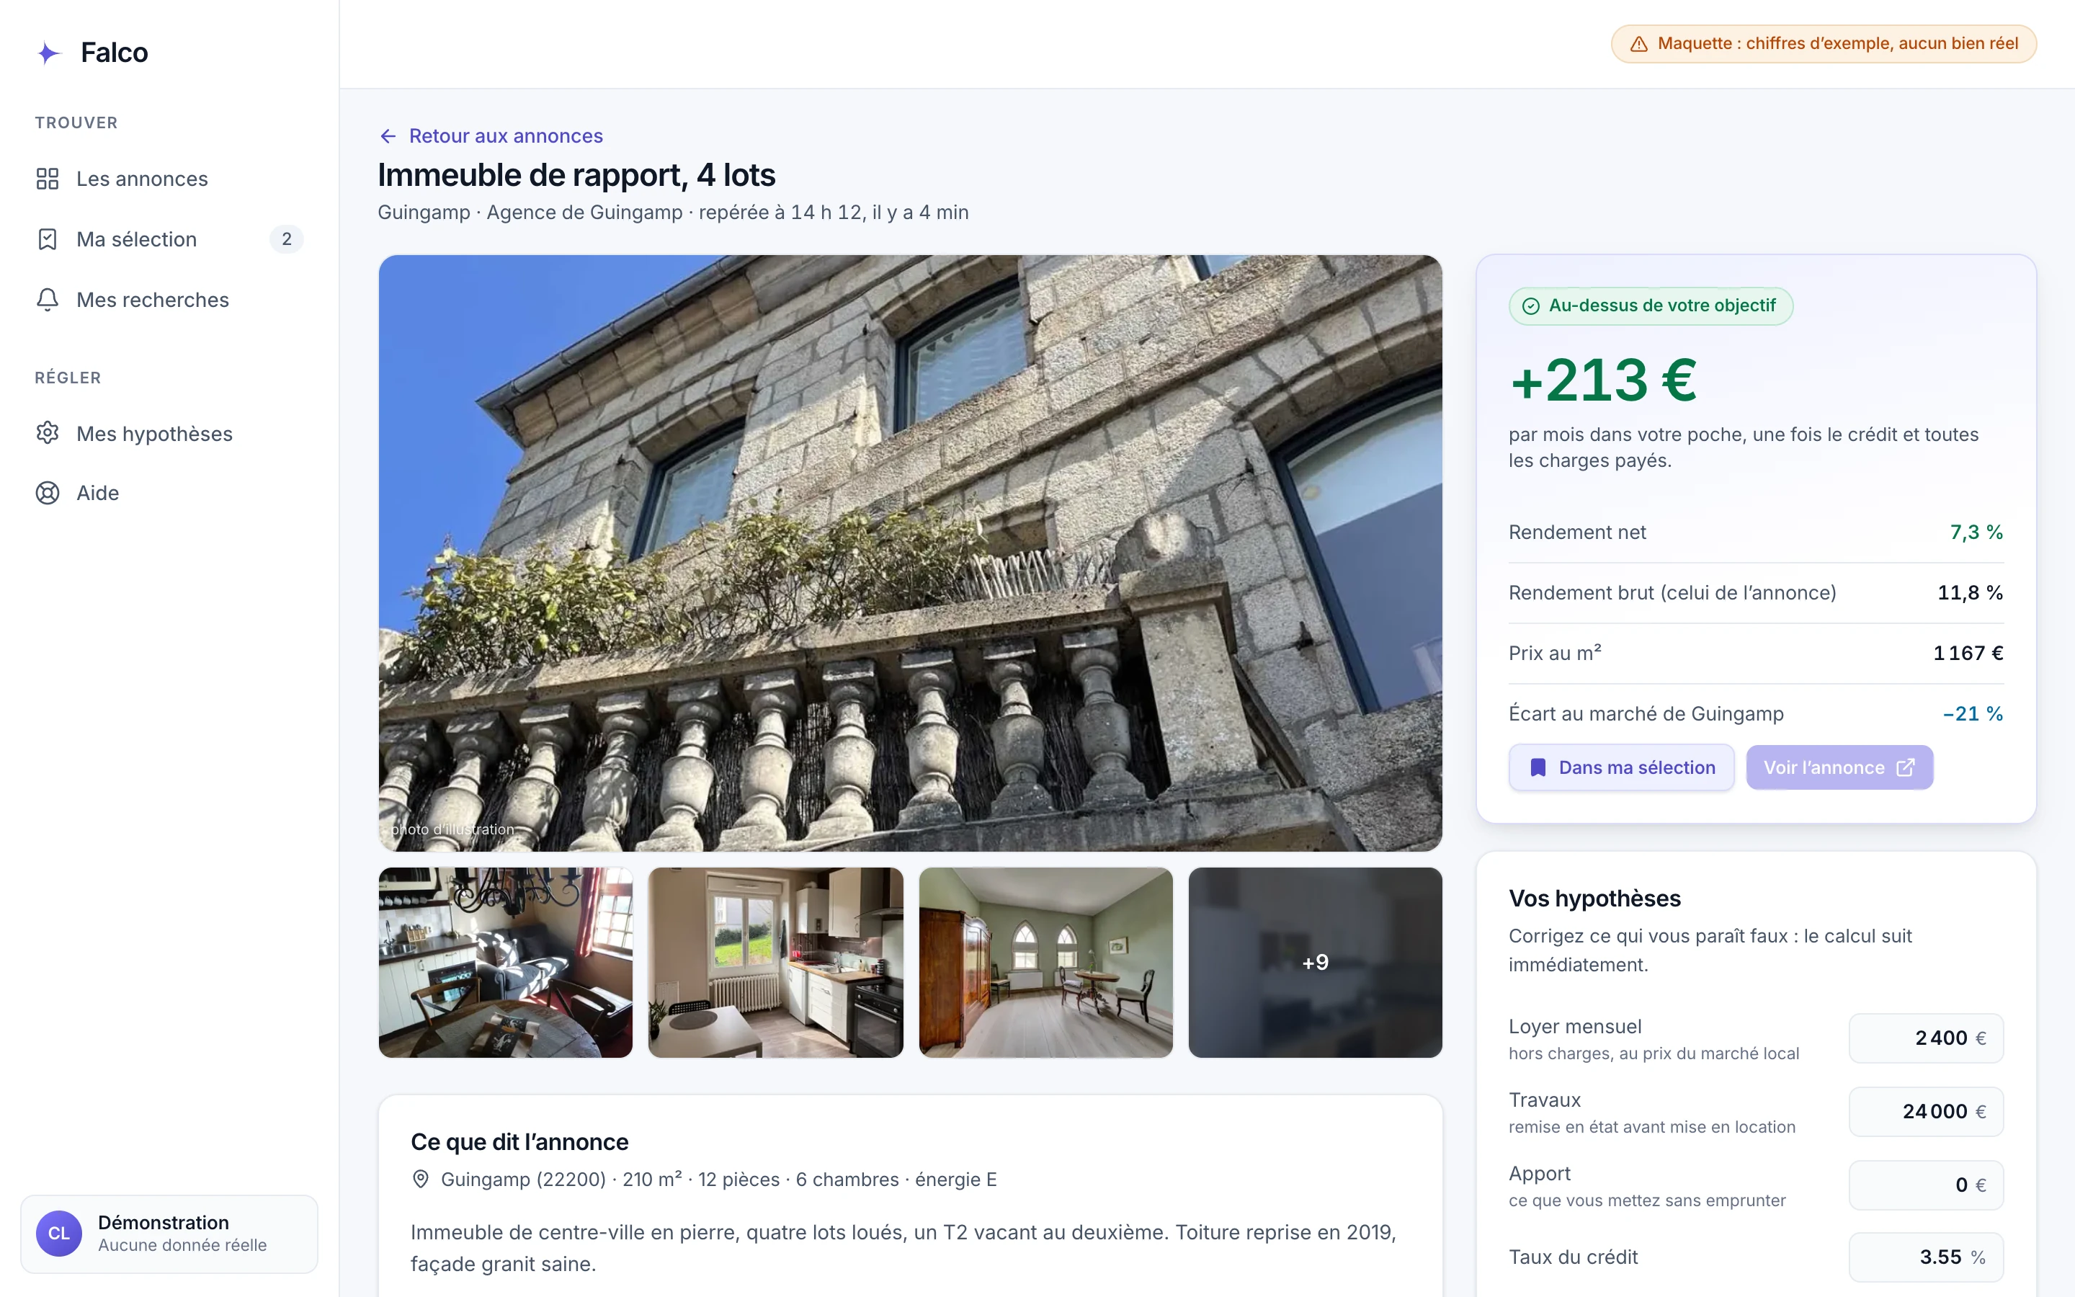Click the Voir l'annonce button

pyautogui.click(x=1840, y=767)
